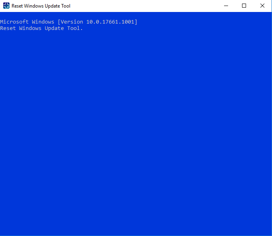
Task: Click the Reset Windows Update Tool app icon
Action: (x=6, y=6)
